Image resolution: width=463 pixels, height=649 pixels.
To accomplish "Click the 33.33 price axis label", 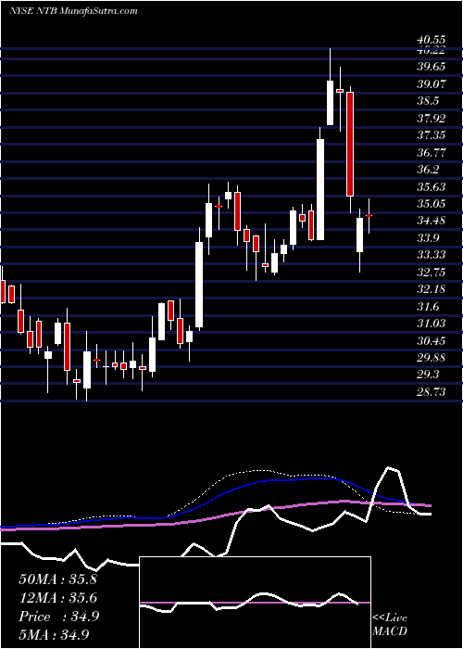I will pyautogui.click(x=432, y=255).
